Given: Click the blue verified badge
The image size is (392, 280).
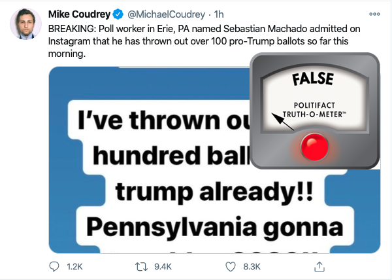Looking at the screenshot, I should 118,14.
